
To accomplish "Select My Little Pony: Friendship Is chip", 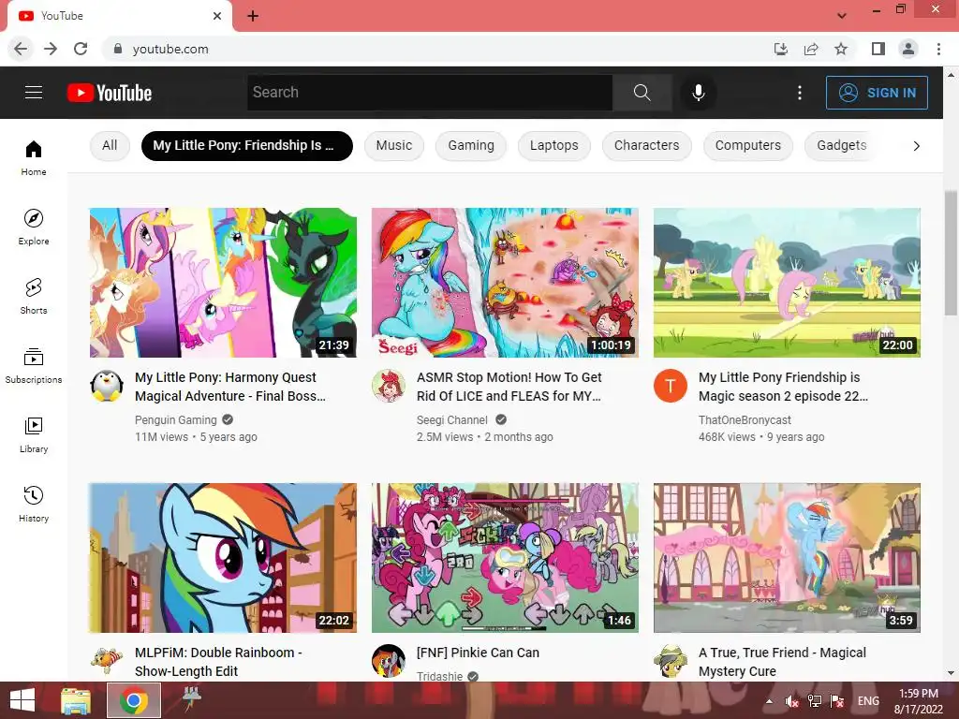I will pos(247,145).
